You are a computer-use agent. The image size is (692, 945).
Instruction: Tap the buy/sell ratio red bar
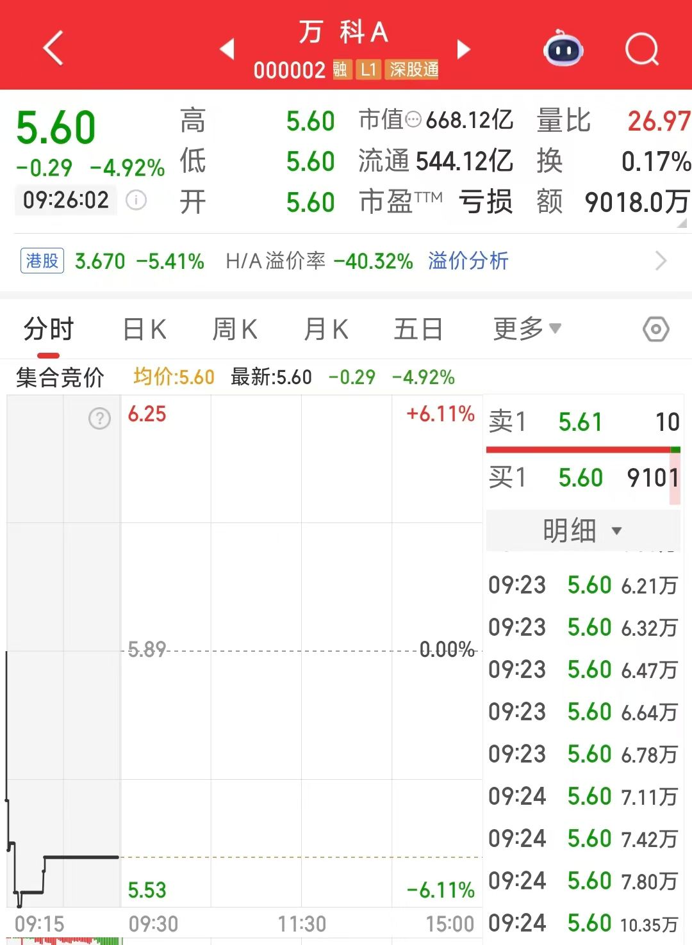pyautogui.click(x=578, y=450)
